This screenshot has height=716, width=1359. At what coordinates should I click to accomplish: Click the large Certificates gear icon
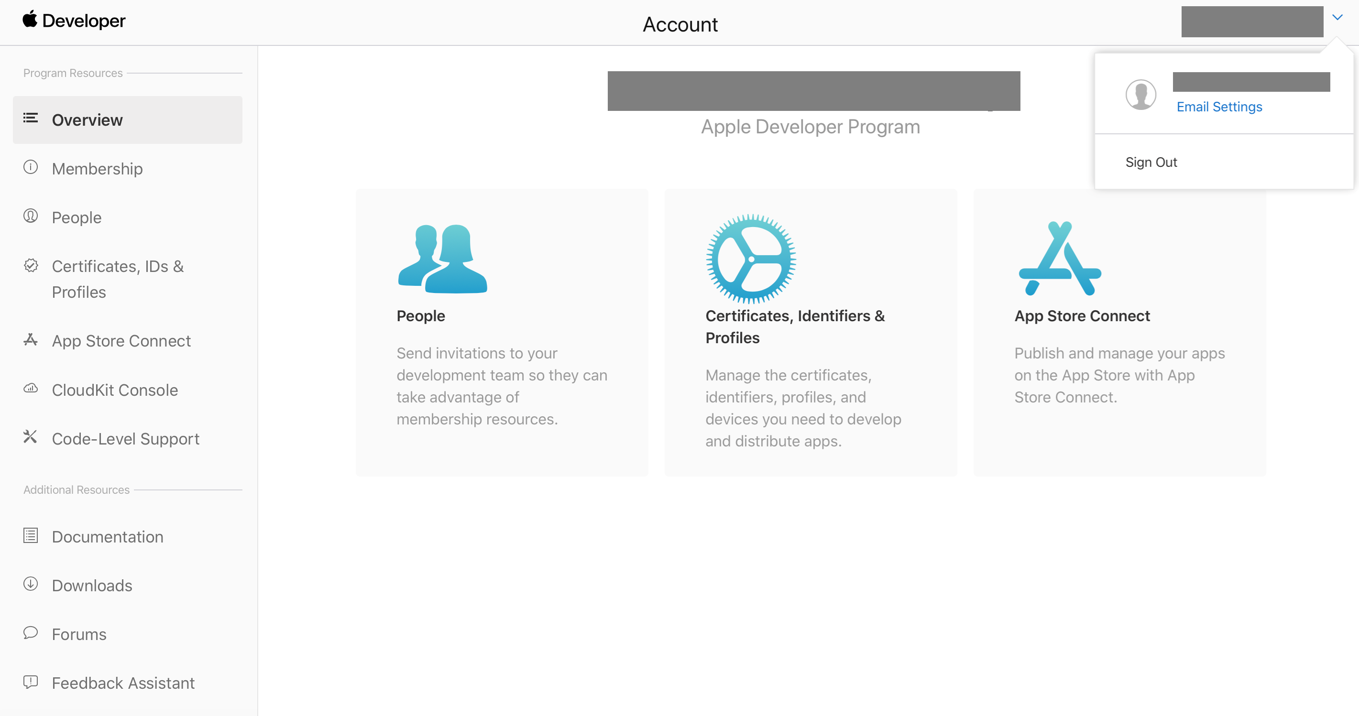tap(751, 259)
